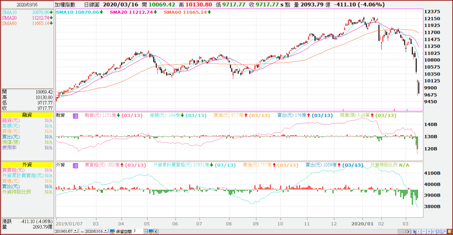Click the 加權指數 title in the chart header
The width and height of the screenshot is (453, 235).
coord(65,4)
